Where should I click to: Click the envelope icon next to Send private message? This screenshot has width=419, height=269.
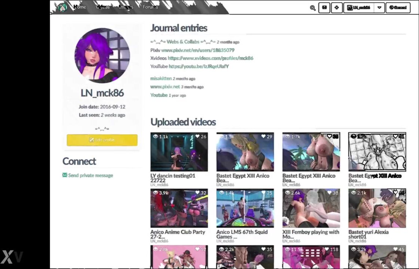tap(65, 175)
